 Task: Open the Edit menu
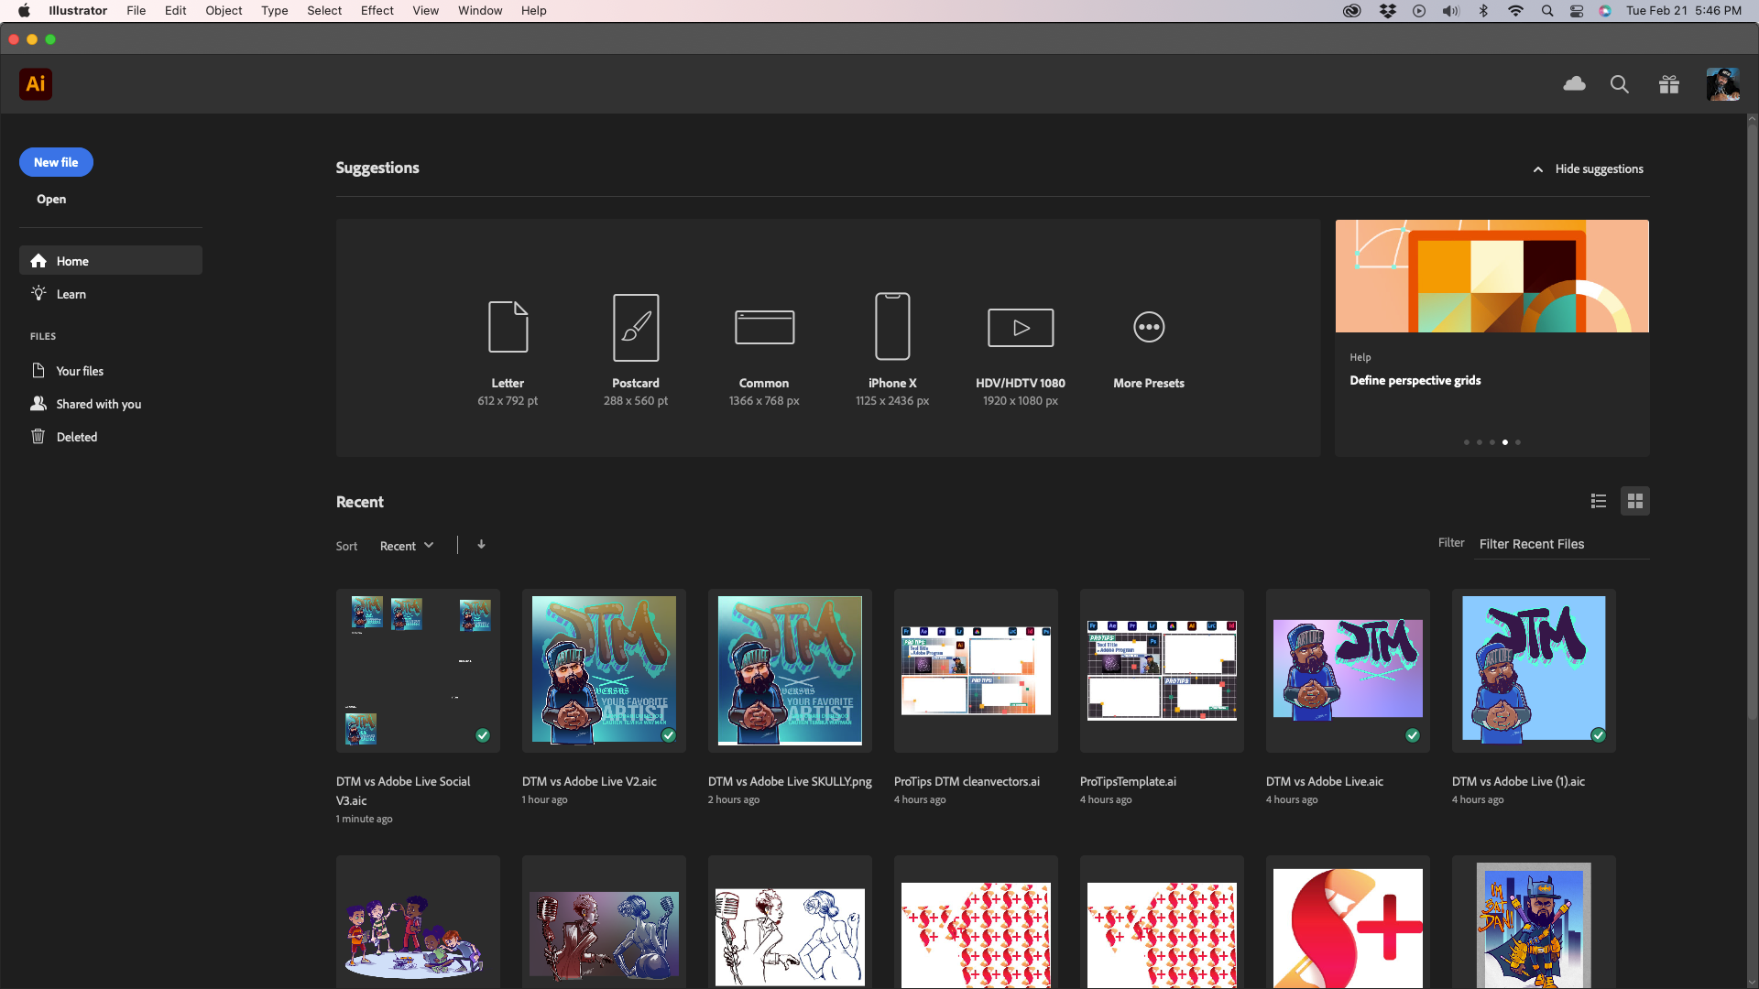[x=176, y=11]
